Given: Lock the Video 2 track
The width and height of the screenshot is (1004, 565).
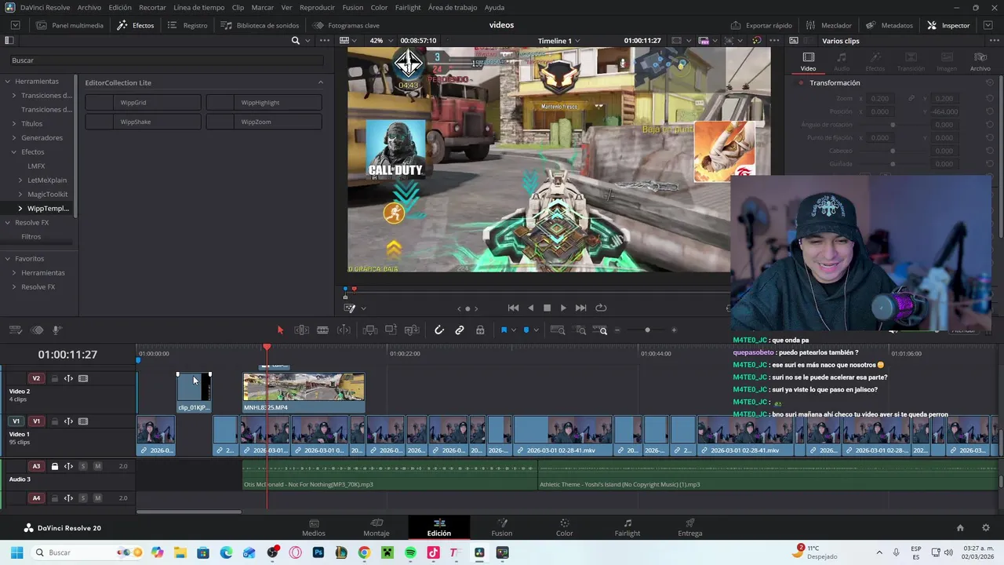Looking at the screenshot, I should [x=54, y=378].
